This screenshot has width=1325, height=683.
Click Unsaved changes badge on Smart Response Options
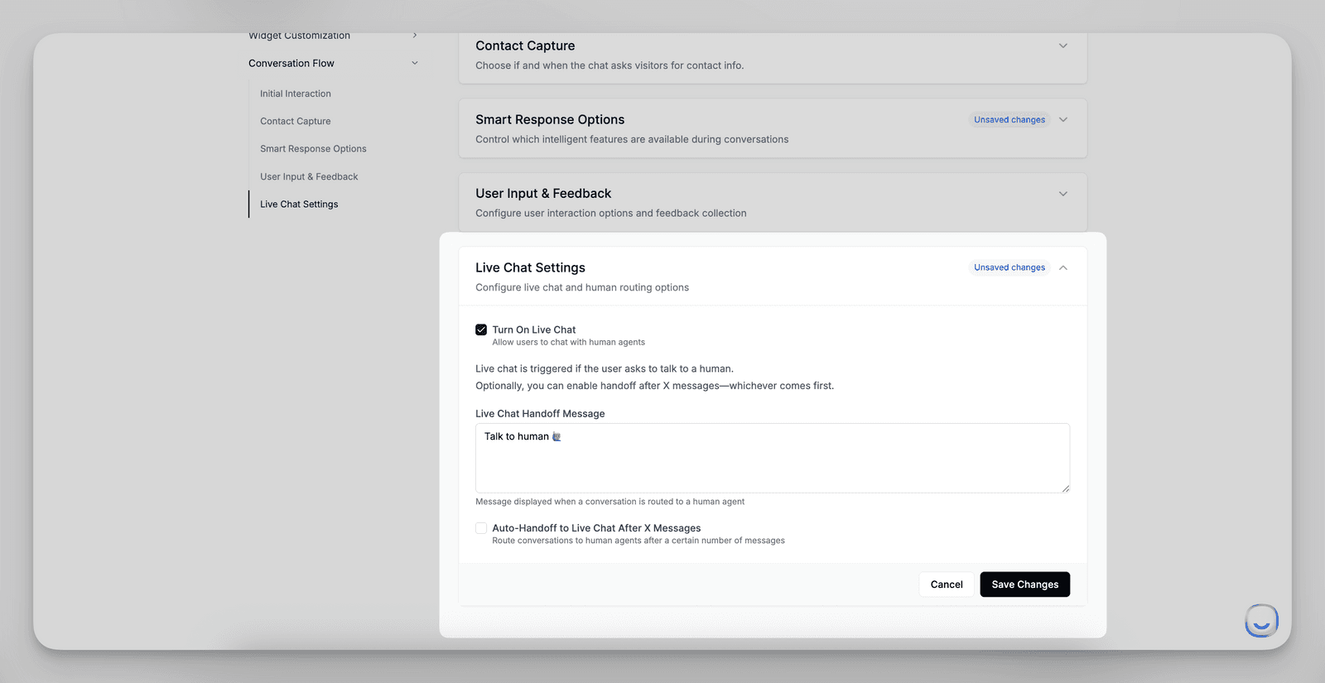[1009, 120]
